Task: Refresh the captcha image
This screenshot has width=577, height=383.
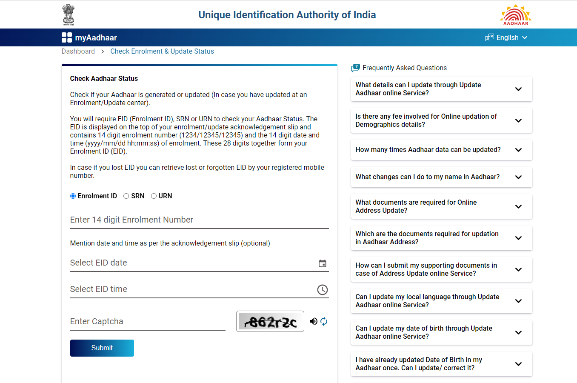Action: coord(324,321)
